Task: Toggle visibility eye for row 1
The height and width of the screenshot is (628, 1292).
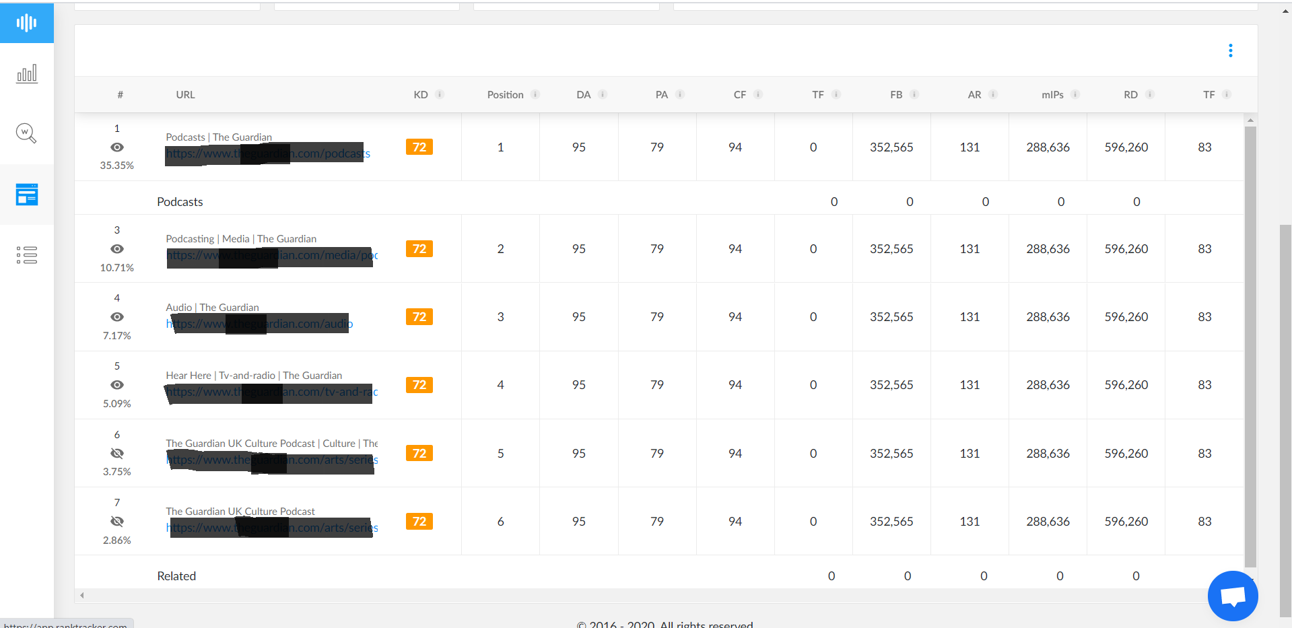Action: tap(117, 147)
